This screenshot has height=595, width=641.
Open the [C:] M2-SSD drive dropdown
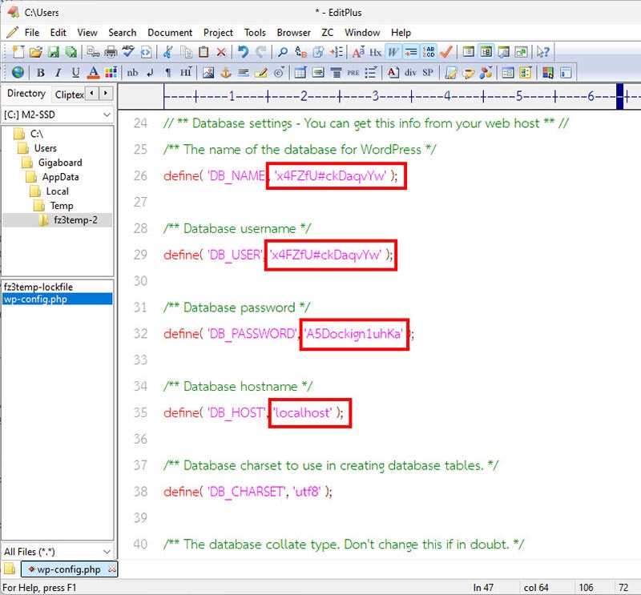pos(58,115)
